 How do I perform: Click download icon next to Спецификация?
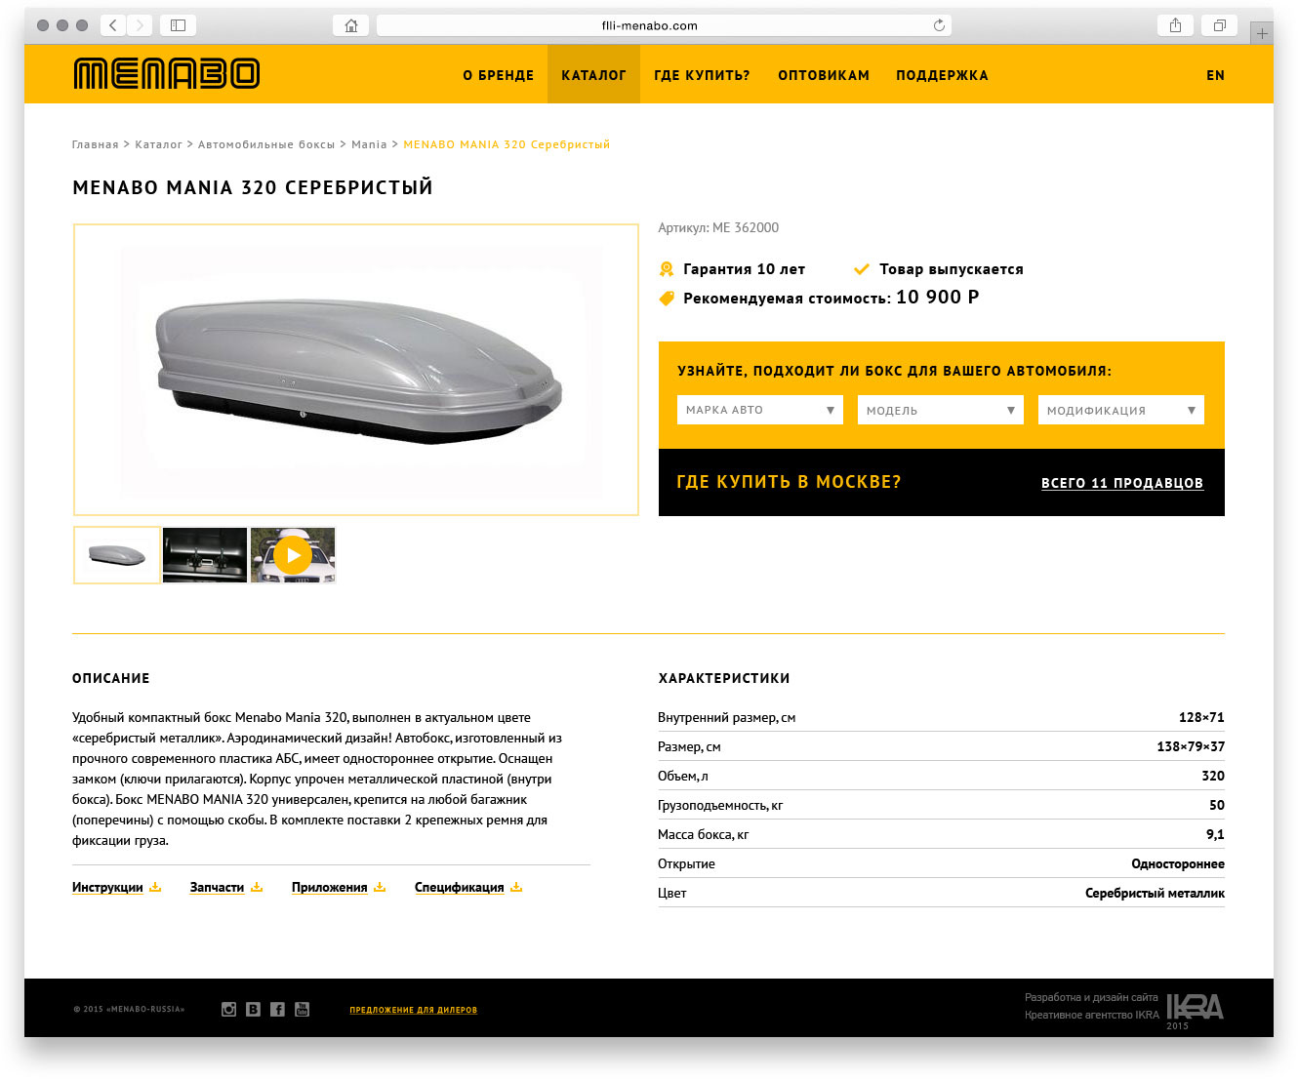[516, 887]
